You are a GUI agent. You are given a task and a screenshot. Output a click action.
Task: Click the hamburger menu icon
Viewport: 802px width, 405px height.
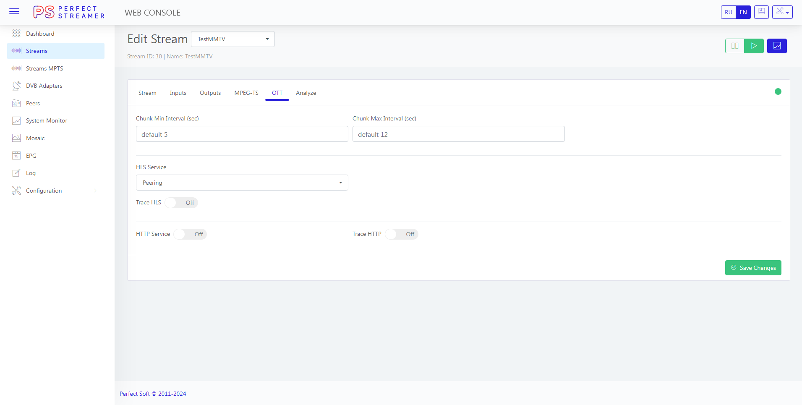point(14,12)
